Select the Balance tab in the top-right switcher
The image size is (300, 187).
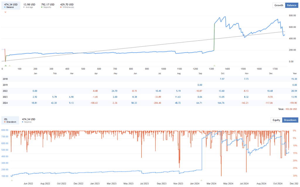[x=292, y=5]
